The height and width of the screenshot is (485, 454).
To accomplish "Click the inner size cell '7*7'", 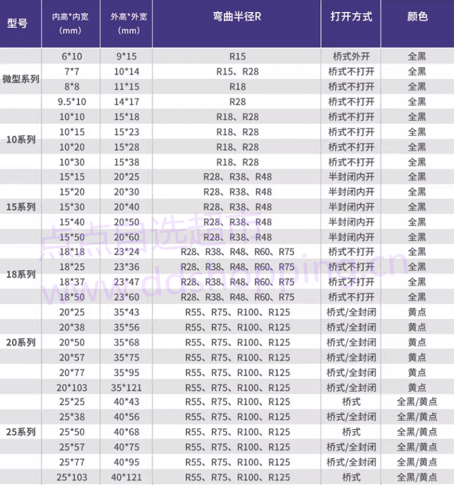I will [x=72, y=71].
